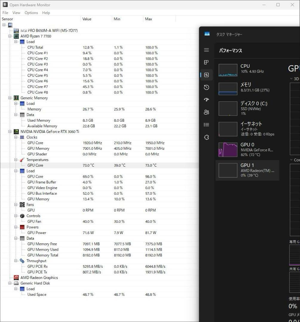Open the Options menu in Open Hardware Monitor
300x322 pixels.
(x=31, y=13)
